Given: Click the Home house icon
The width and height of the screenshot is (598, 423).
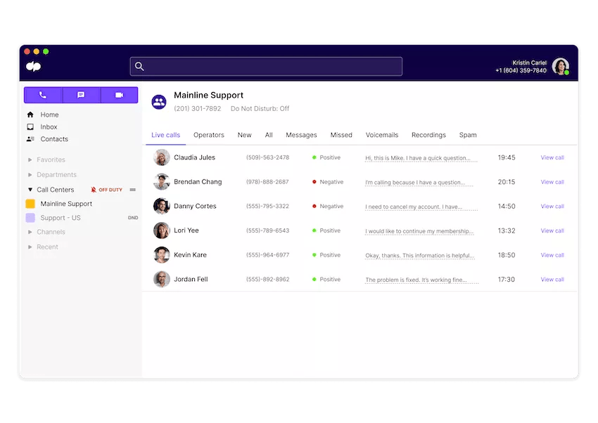Looking at the screenshot, I should tap(30, 115).
